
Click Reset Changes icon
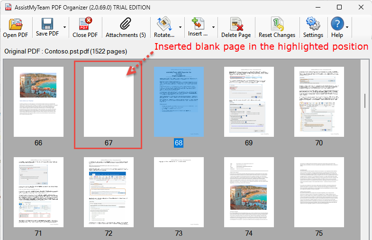click(277, 24)
